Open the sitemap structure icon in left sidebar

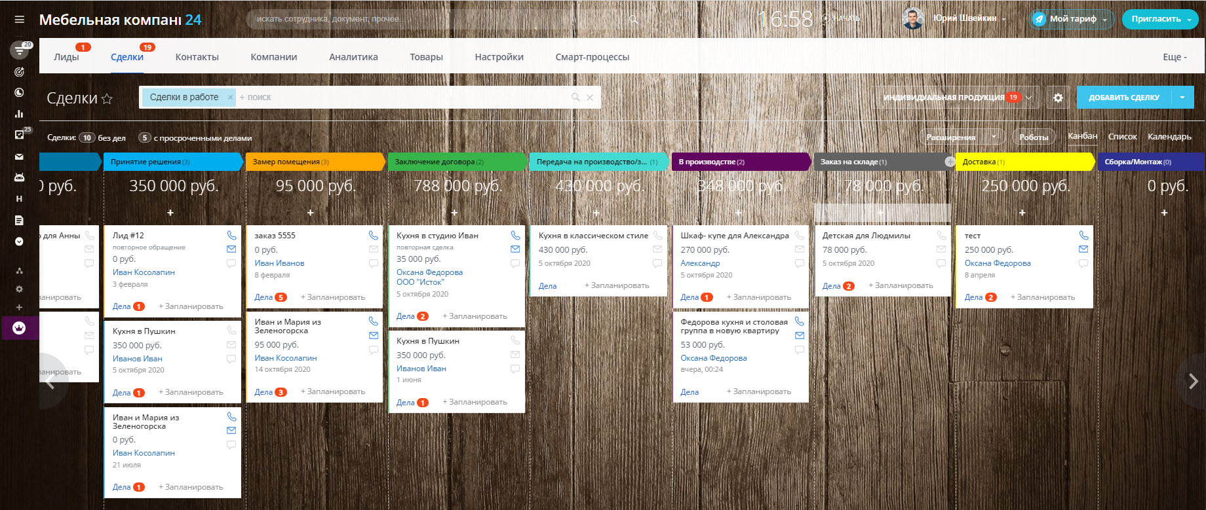(x=19, y=270)
